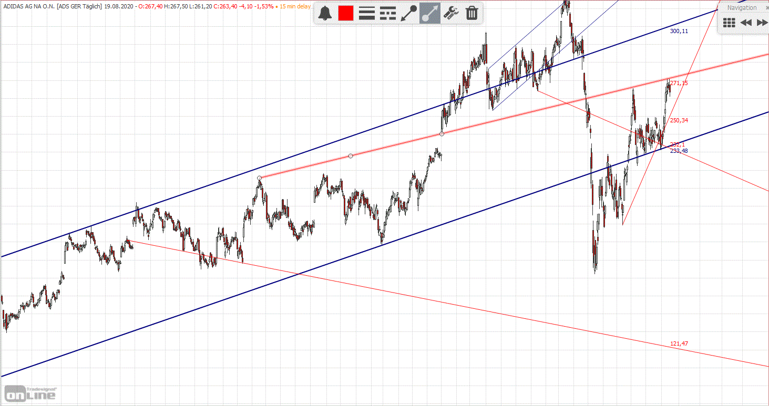The image size is (769, 406).
Task: Click the -1,53% change value
Action: click(x=263, y=6)
